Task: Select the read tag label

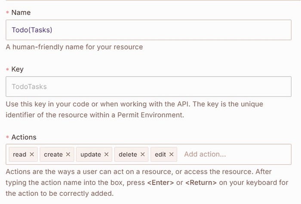Action: [20, 154]
